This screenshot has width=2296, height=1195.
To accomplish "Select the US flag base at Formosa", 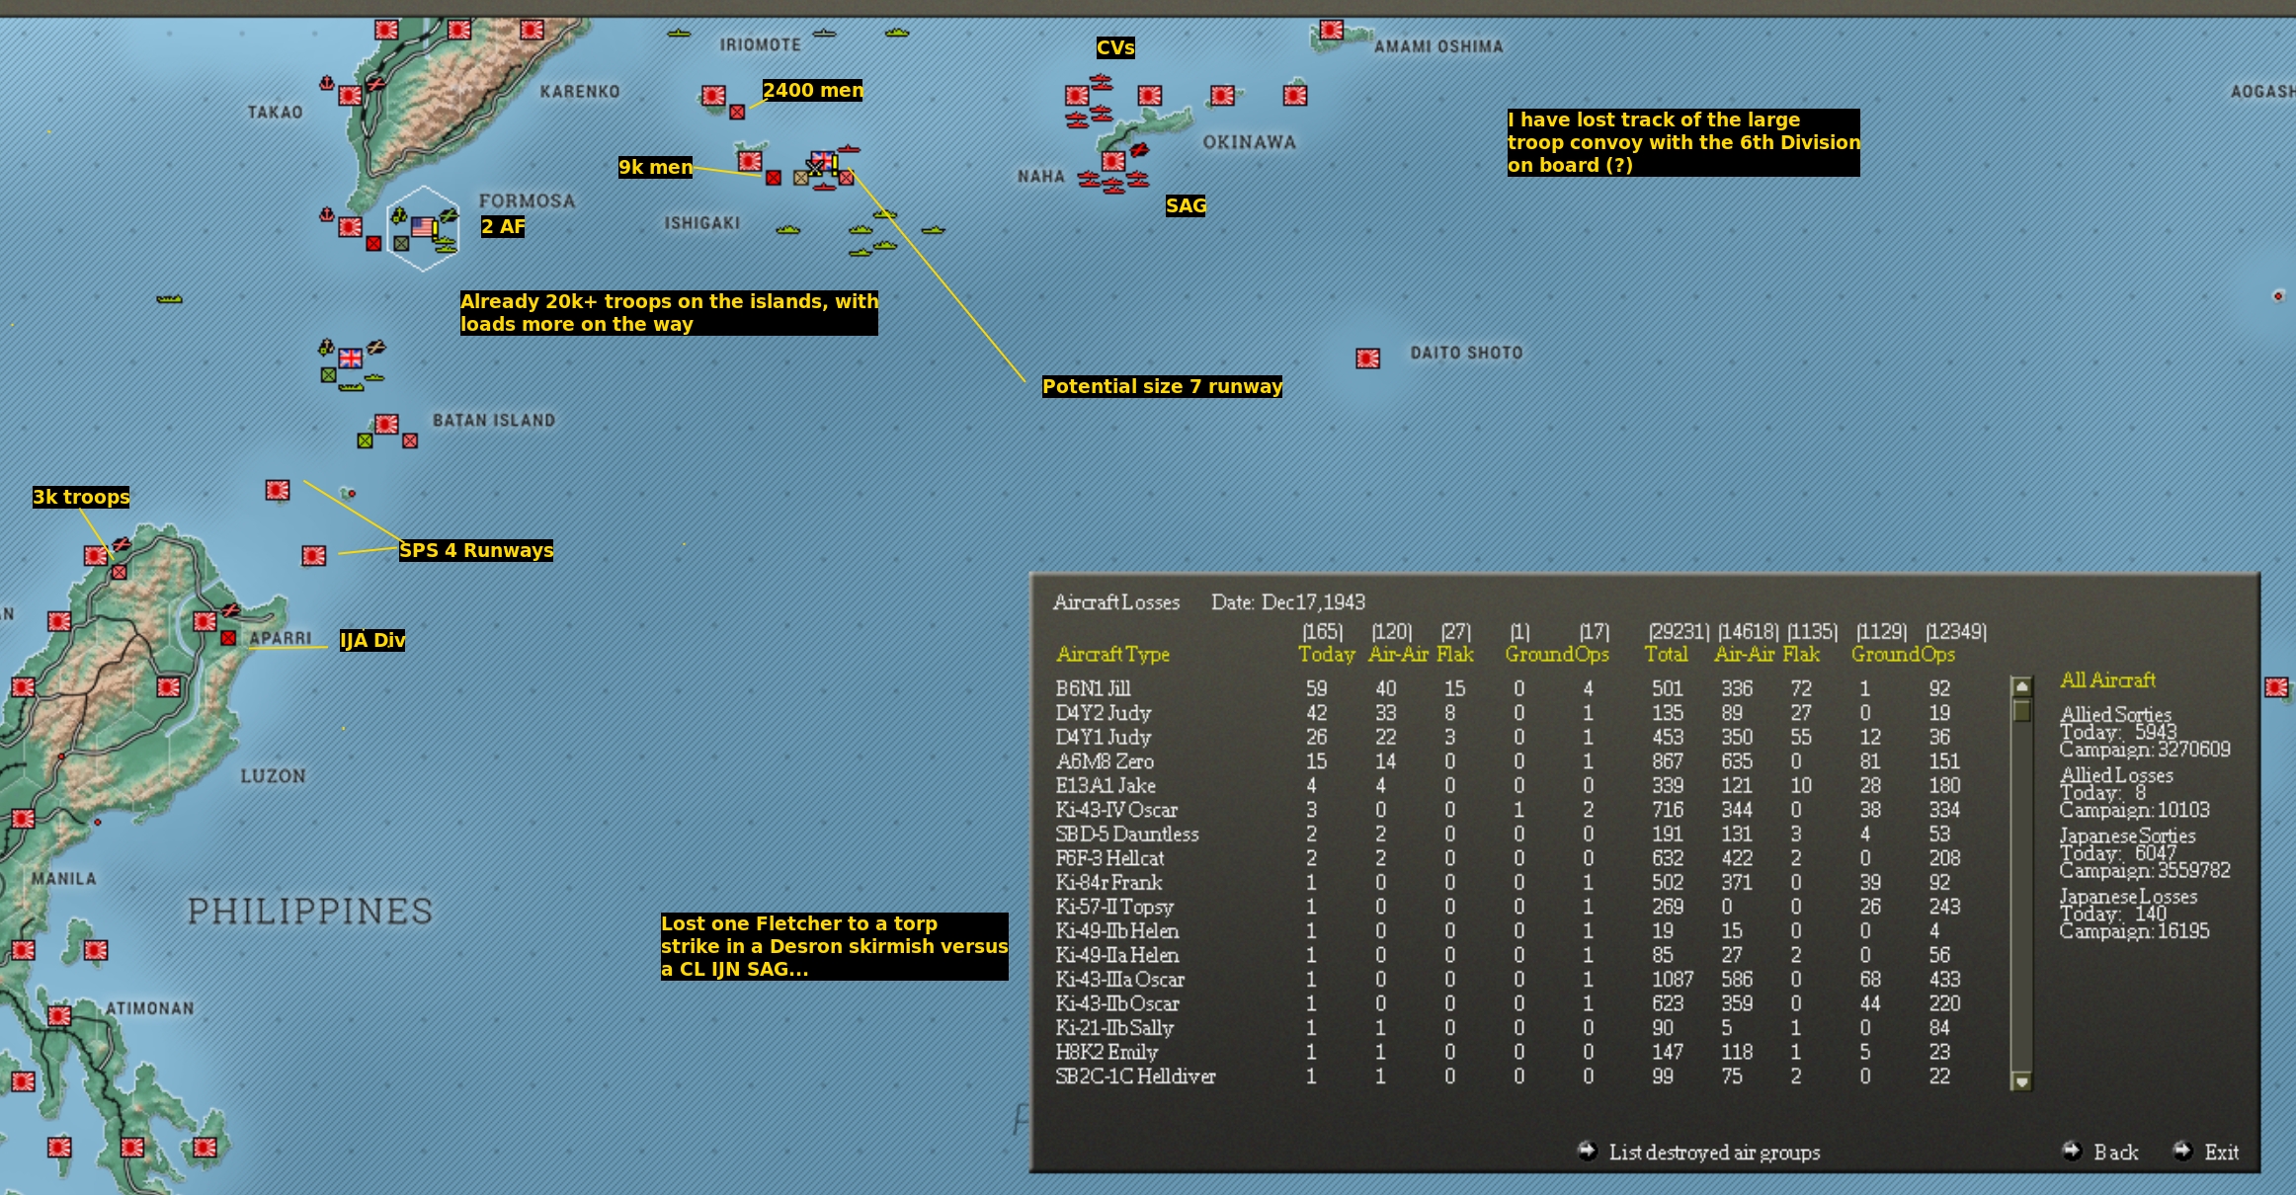I will 423,227.
